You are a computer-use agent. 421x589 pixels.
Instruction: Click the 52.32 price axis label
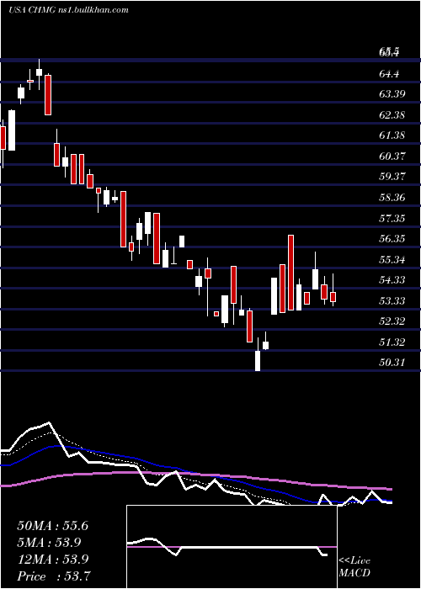point(392,321)
